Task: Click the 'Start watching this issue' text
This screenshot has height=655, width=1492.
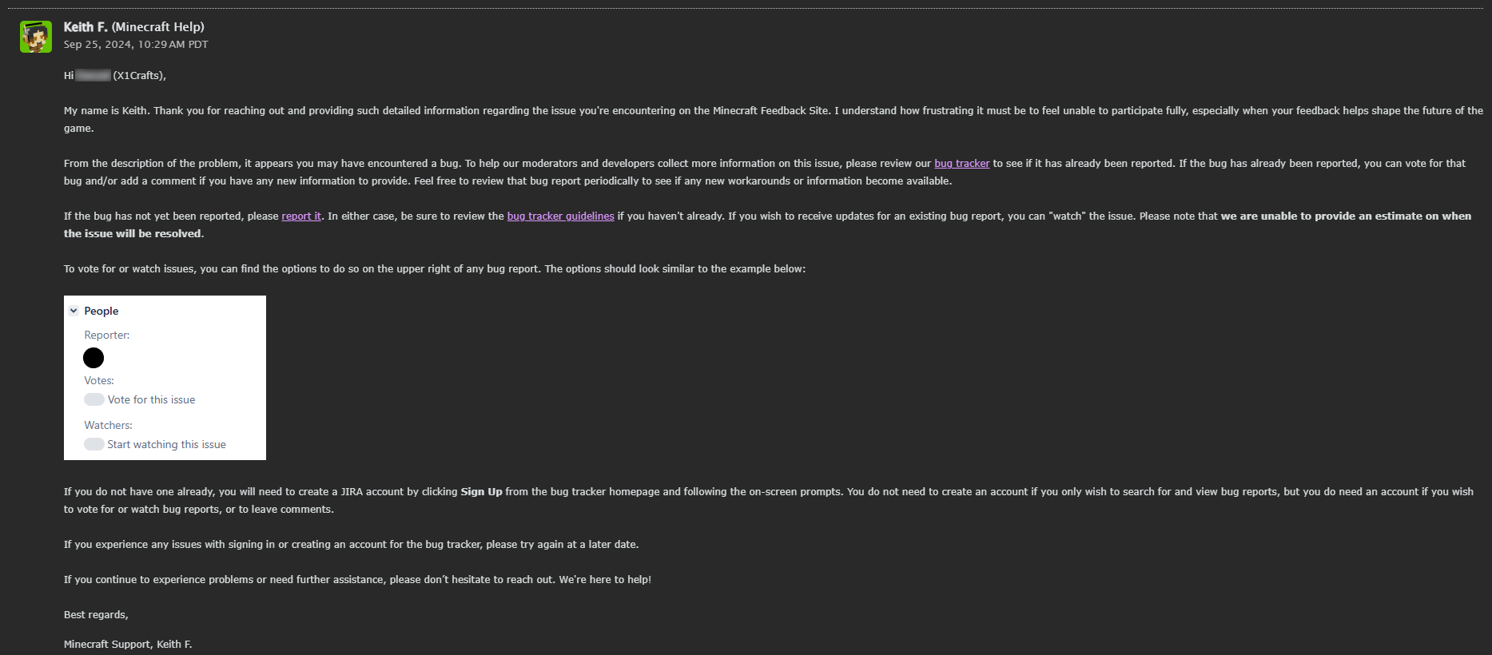Action: [x=166, y=444]
